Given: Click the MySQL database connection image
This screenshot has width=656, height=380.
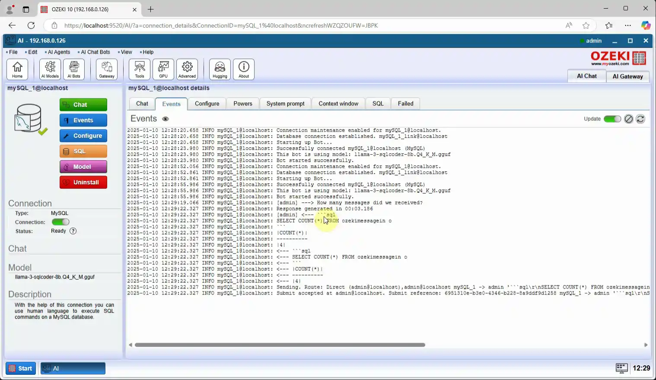Looking at the screenshot, I should coord(30,119).
